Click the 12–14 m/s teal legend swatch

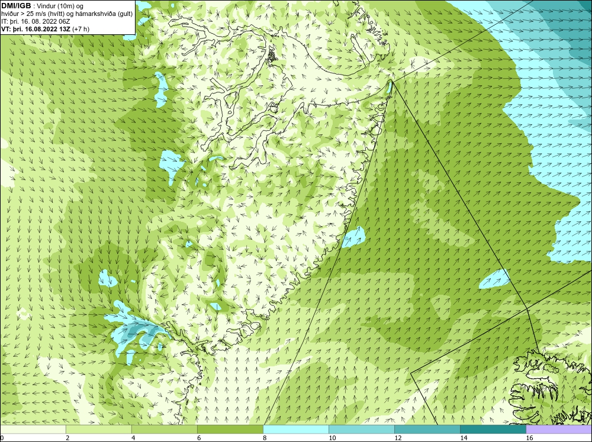tap(427, 430)
